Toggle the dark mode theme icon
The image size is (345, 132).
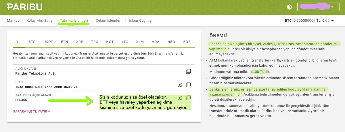290,7
